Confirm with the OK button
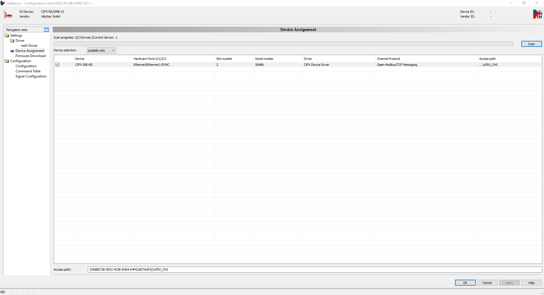544x295 pixels. [465, 283]
